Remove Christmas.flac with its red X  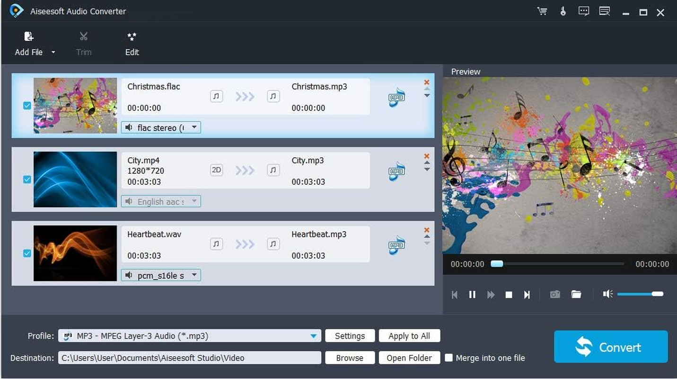click(x=426, y=82)
